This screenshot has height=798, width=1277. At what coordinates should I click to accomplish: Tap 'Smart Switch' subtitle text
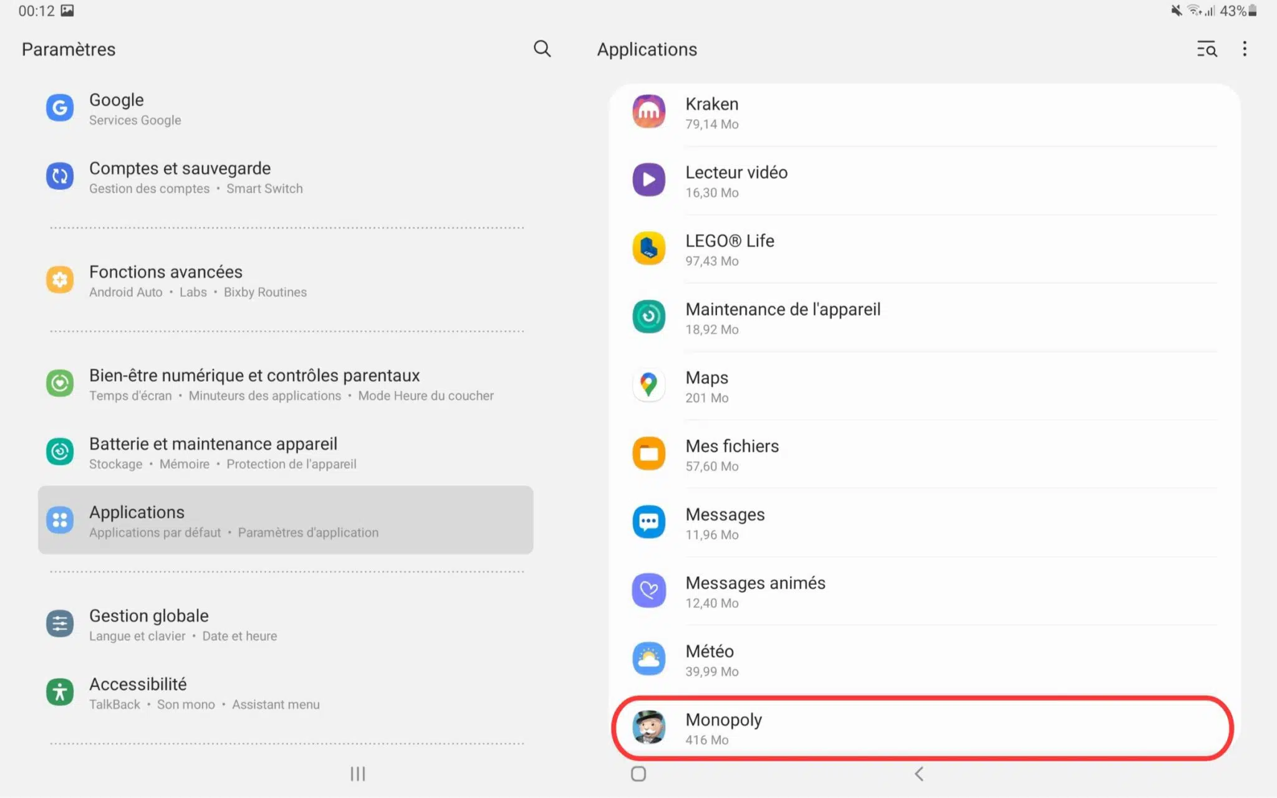pyautogui.click(x=264, y=189)
